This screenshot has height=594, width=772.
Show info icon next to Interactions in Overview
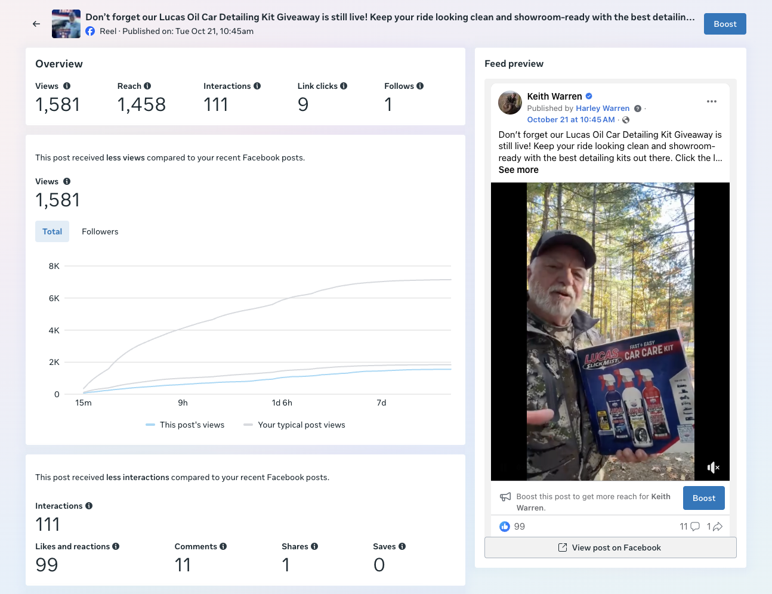[257, 86]
